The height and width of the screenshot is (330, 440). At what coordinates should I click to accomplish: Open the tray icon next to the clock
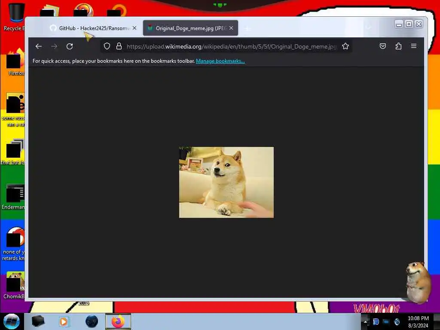397,321
